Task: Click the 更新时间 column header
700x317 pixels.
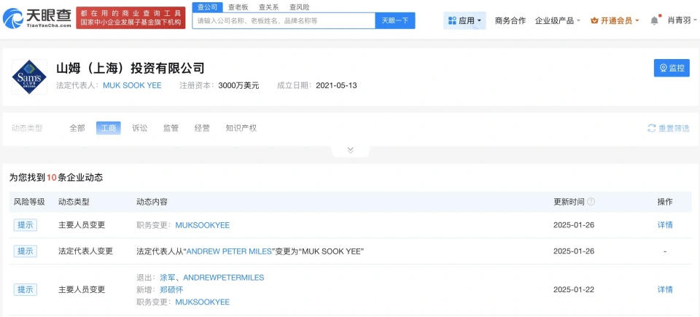Action: click(x=569, y=202)
